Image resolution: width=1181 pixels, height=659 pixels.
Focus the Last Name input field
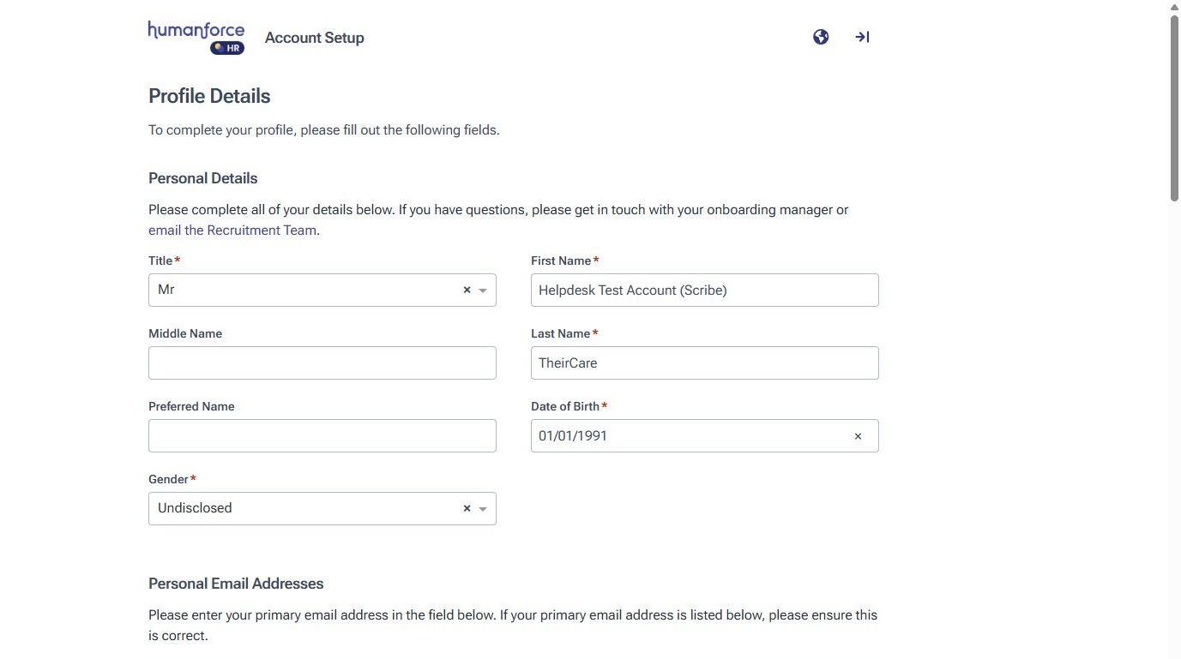click(x=704, y=363)
